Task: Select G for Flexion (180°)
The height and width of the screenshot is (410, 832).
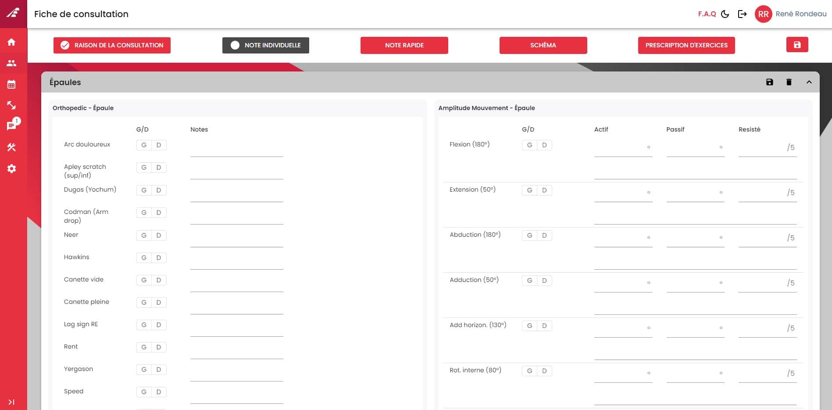Action: coord(529,145)
